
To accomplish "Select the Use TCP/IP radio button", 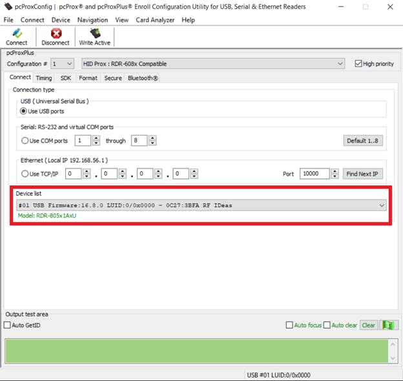I will 25,174.
